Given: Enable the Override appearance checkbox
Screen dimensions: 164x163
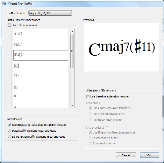Looking at the screenshot, I should tap(9, 25).
